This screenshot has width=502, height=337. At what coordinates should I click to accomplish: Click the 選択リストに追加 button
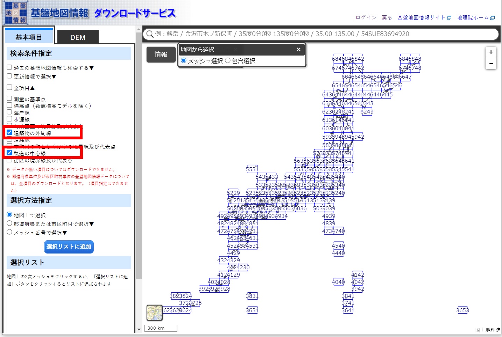pos(69,247)
